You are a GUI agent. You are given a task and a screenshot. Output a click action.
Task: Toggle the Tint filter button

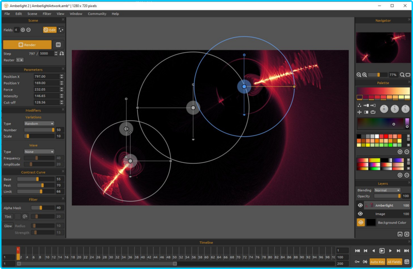point(8,216)
